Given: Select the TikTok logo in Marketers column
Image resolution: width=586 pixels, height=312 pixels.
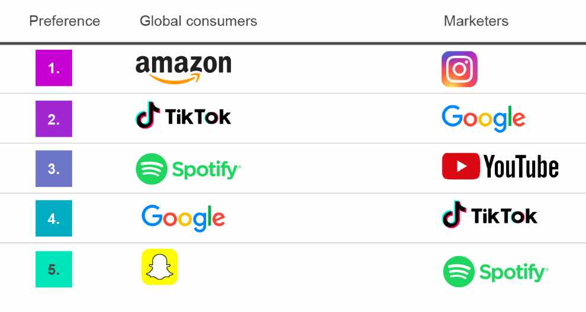Looking at the screenshot, I should [x=490, y=214].
